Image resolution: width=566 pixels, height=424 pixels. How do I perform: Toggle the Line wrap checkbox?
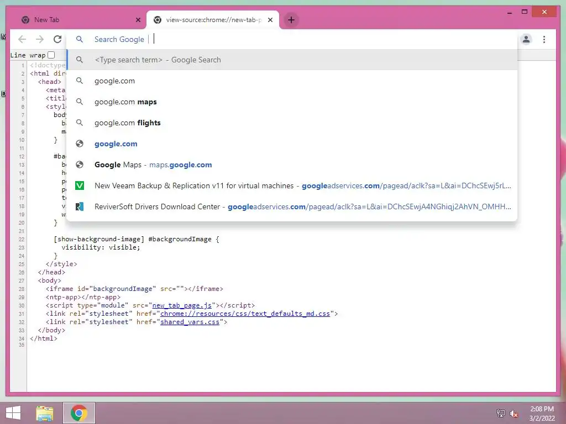pyautogui.click(x=51, y=55)
